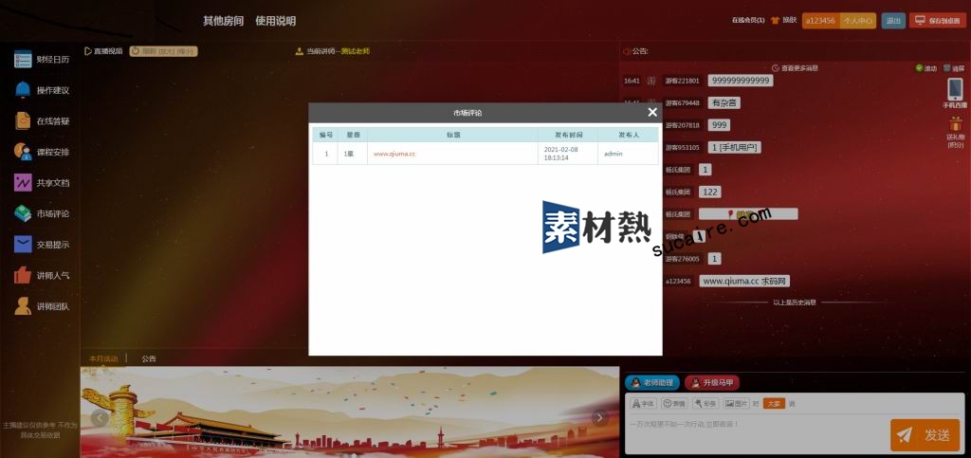The width and height of the screenshot is (971, 458).
Task: Open 财经日历 from the left sidebar
Action: click(42, 60)
